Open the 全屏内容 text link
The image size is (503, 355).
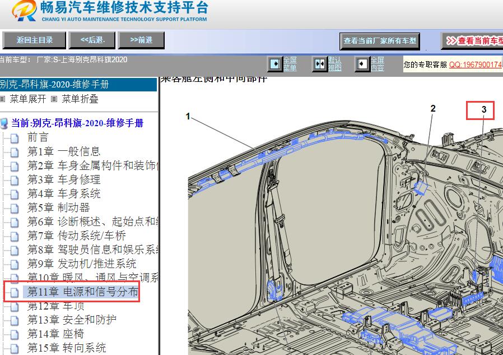tap(378, 64)
